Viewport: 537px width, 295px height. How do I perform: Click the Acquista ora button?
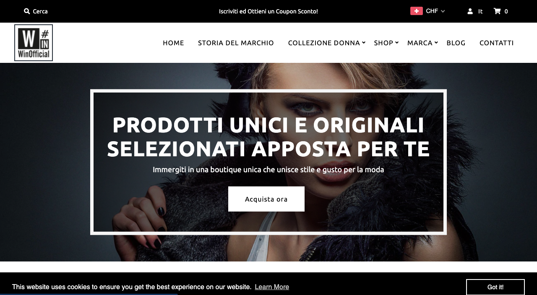pos(266,199)
